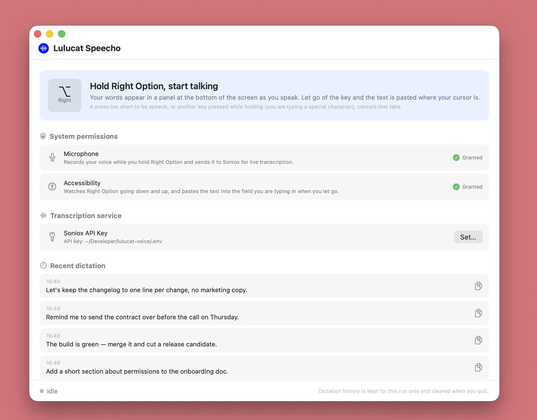Click the Microphone description about Soniox transcription
Screen dimensions: 537x420
[x=179, y=162]
